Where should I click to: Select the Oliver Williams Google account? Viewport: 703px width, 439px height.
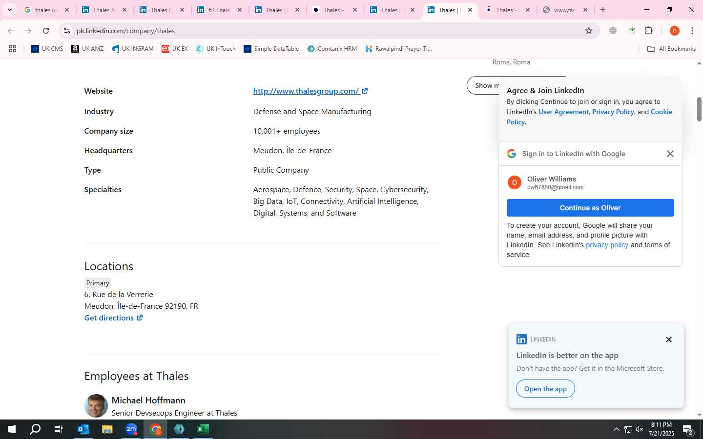590,182
